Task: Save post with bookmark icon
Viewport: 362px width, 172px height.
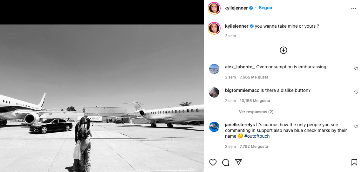Action: (x=354, y=162)
